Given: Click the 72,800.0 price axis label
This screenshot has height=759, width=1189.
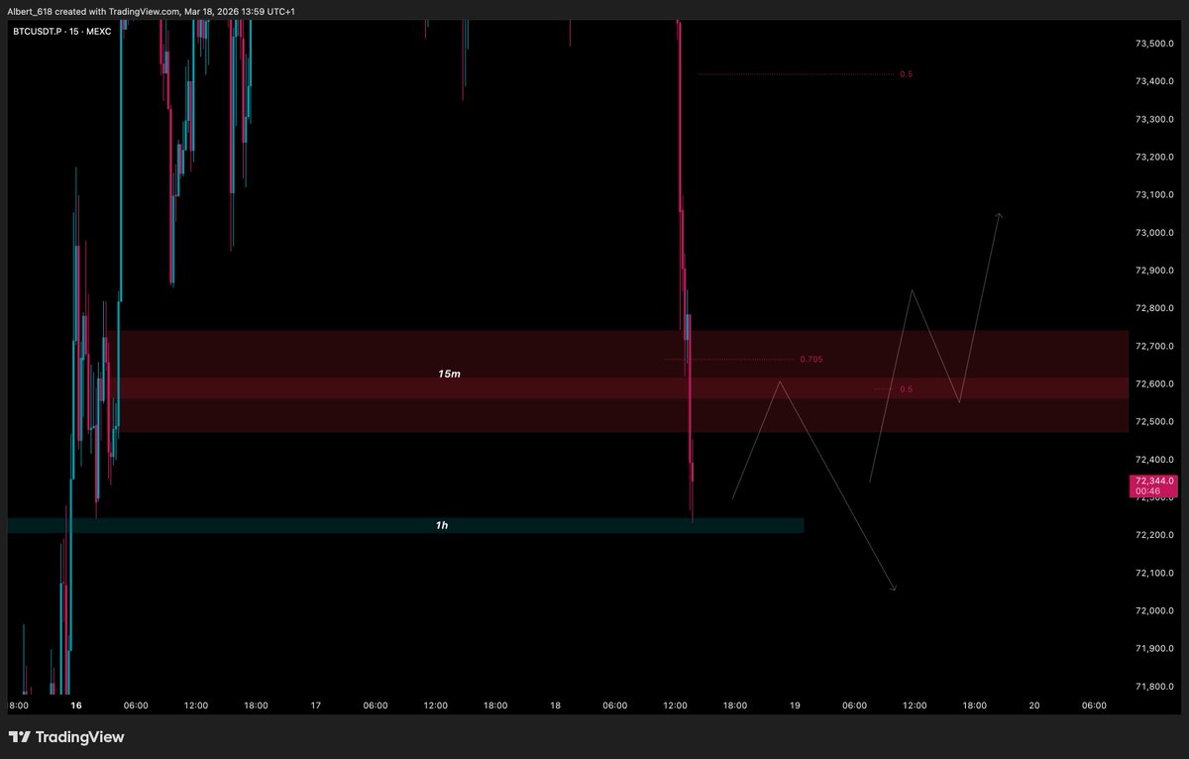Looking at the screenshot, I should (x=1154, y=308).
